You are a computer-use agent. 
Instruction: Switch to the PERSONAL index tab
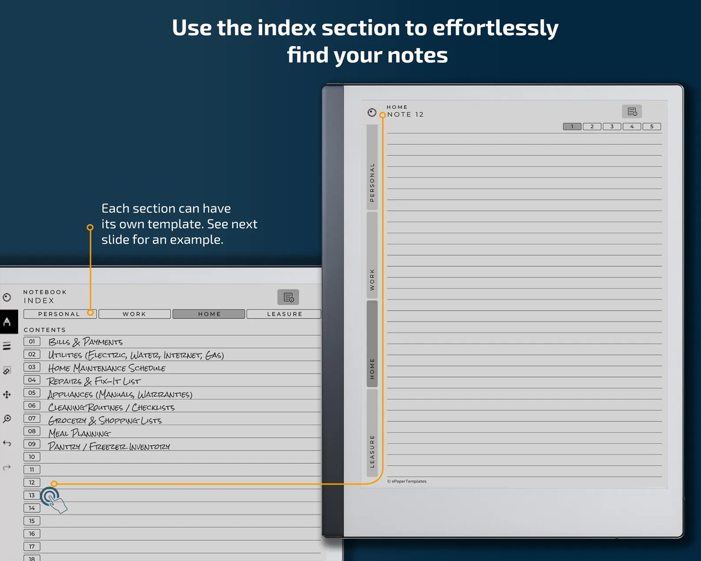(60, 314)
